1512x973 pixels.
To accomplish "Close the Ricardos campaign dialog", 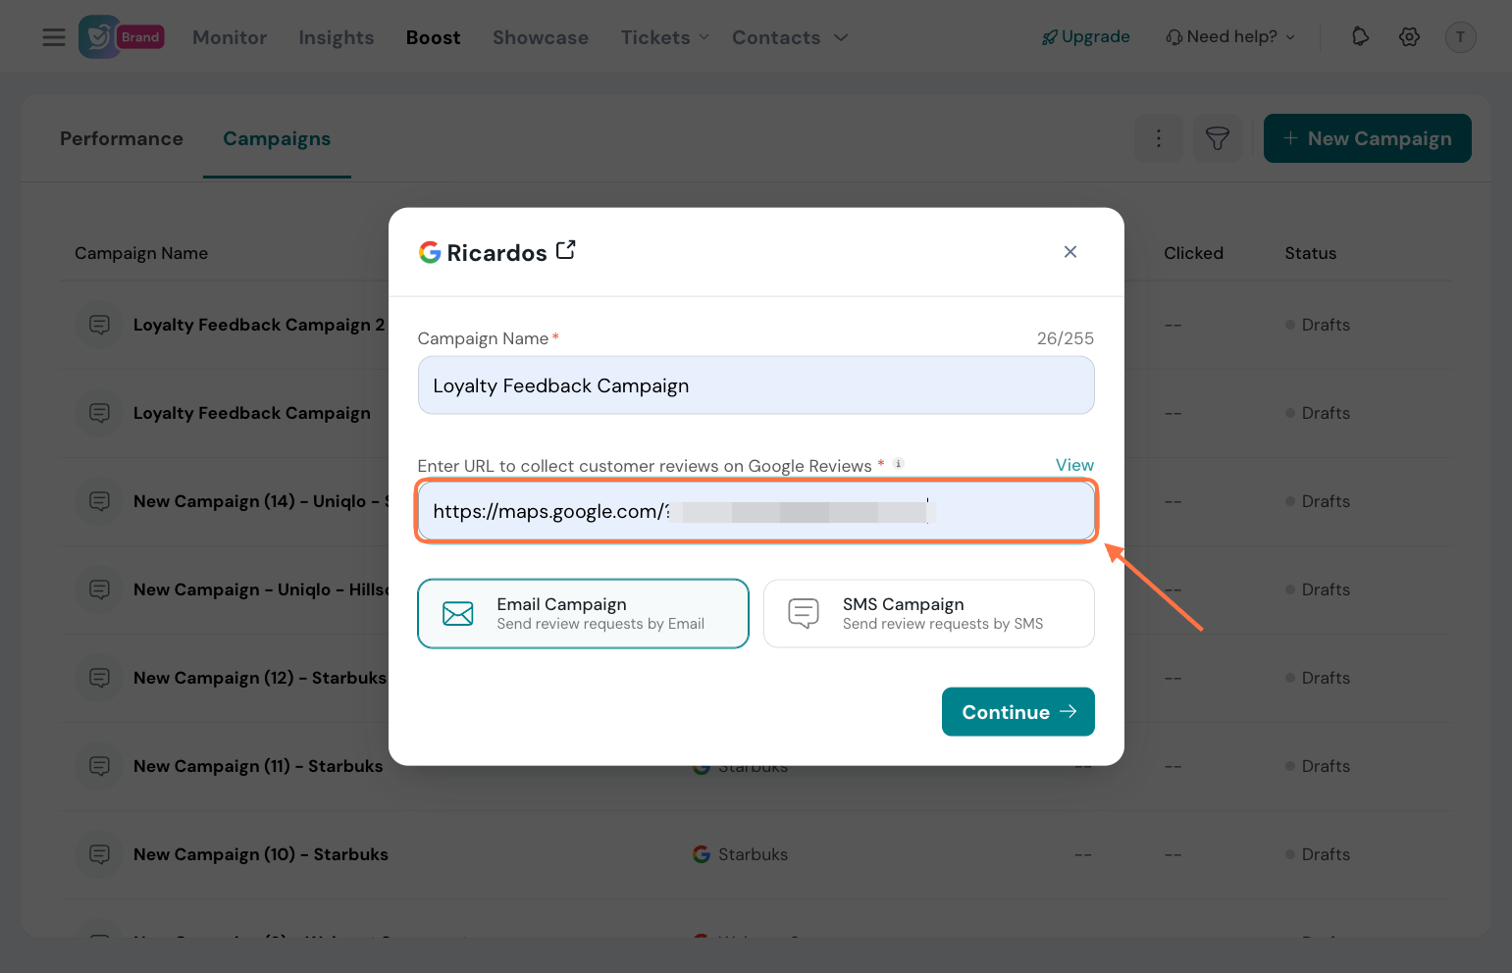I will 1070,252.
